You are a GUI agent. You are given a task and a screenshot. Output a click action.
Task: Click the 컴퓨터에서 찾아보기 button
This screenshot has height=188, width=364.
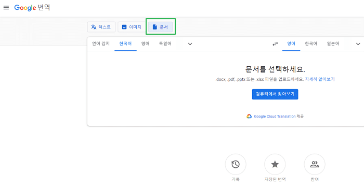coord(275,94)
